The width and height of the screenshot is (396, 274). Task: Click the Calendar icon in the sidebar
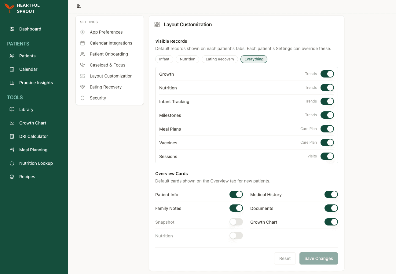click(12, 69)
